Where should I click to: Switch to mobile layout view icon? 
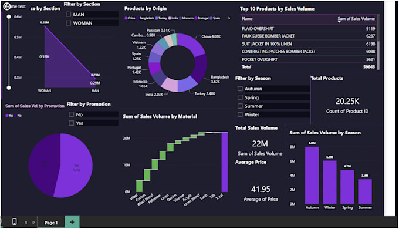[x=15, y=221]
